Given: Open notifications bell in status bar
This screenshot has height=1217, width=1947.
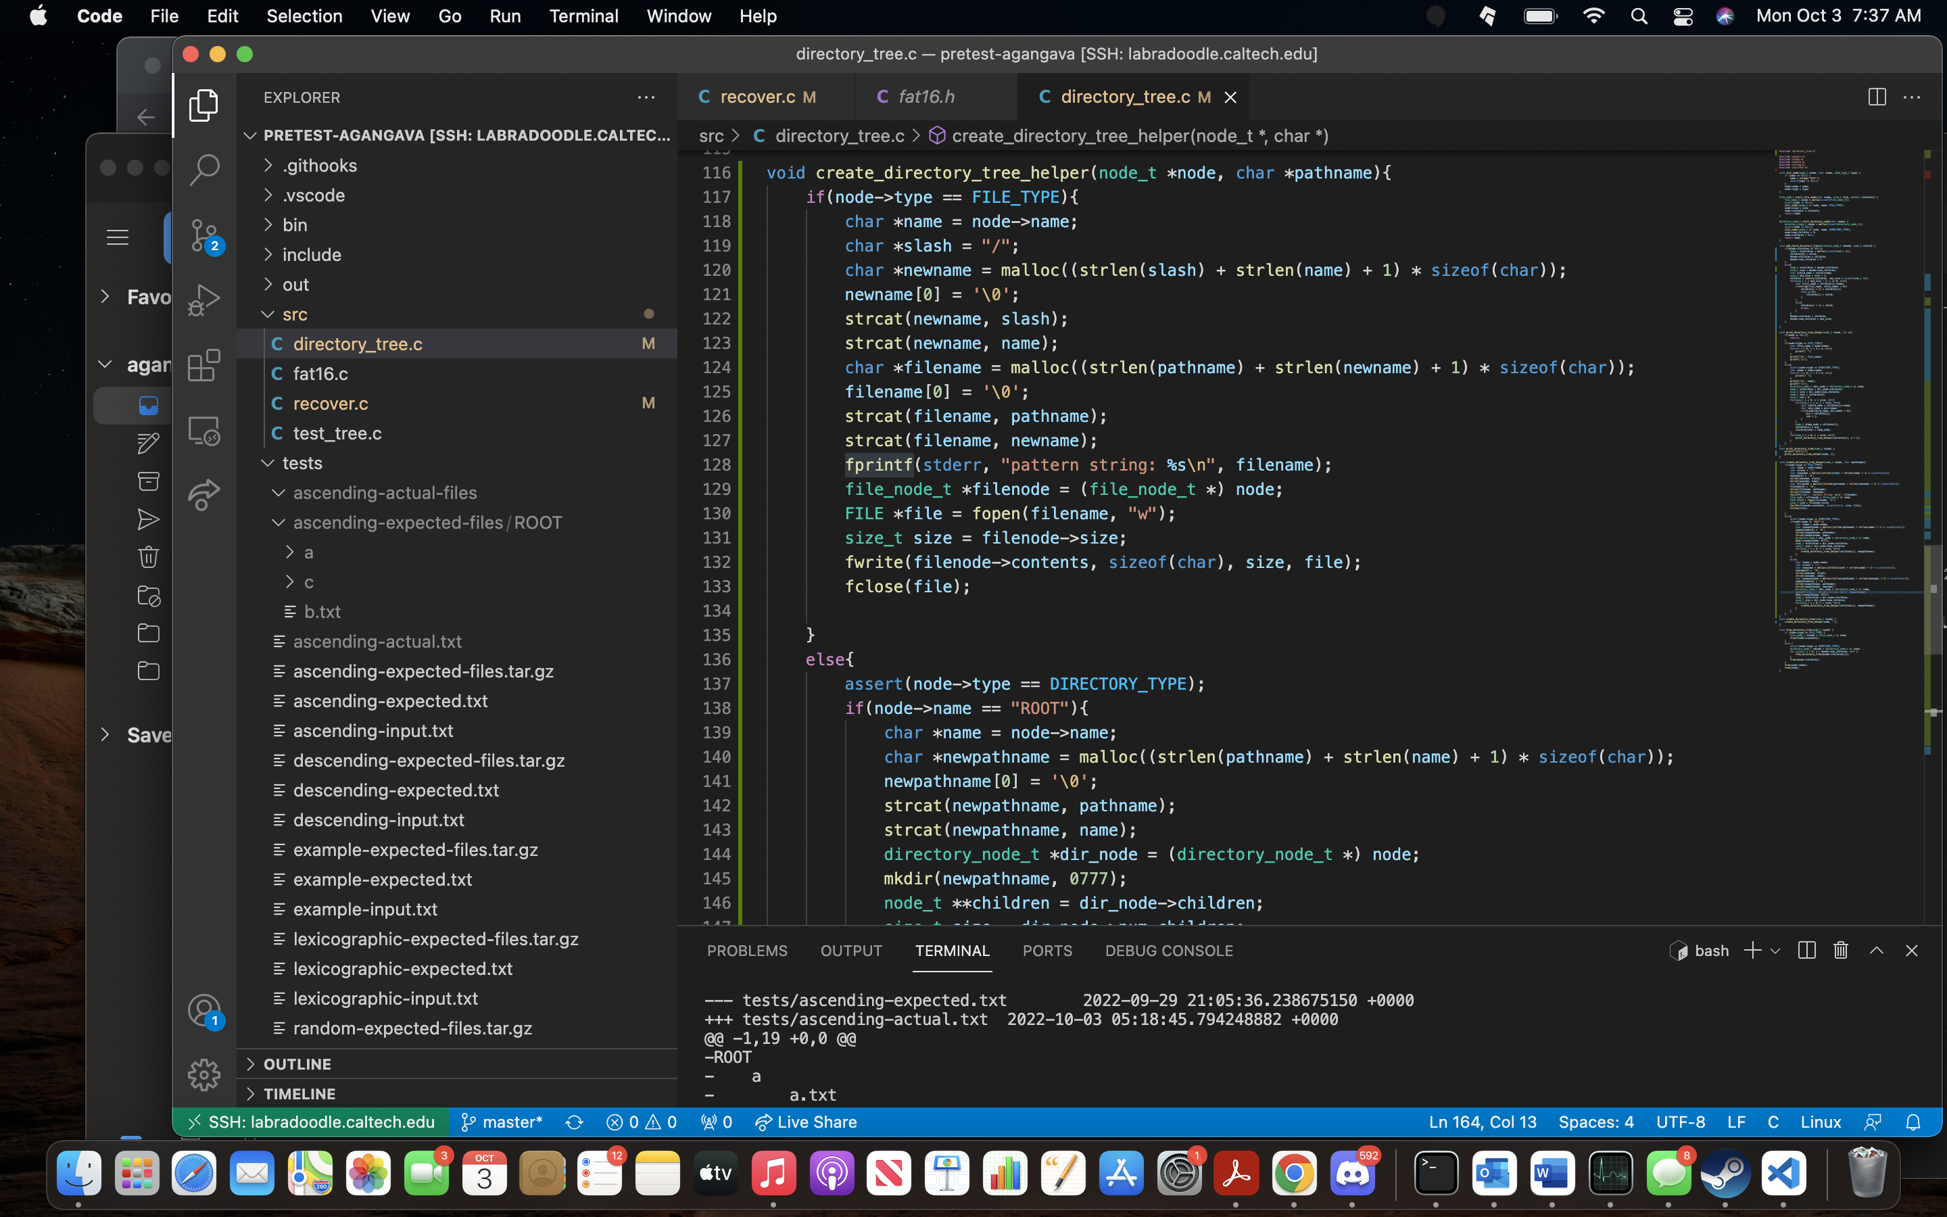Looking at the screenshot, I should 1913,1122.
